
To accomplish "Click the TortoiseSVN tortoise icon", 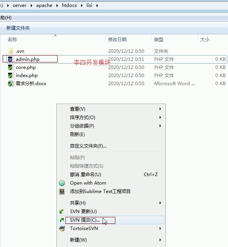I will pos(62,229).
